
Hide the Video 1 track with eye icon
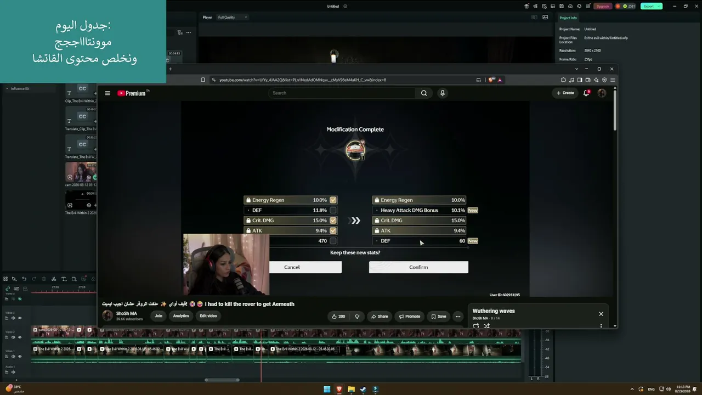(20, 357)
